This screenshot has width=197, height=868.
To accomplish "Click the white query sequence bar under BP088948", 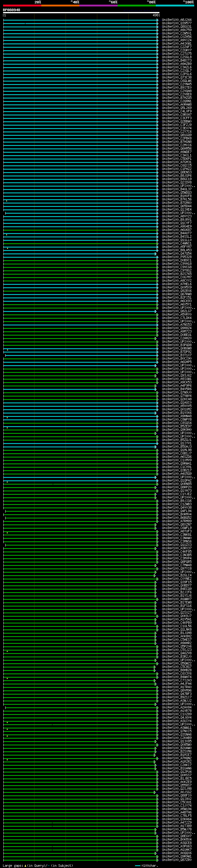I will tap(81, 13).
